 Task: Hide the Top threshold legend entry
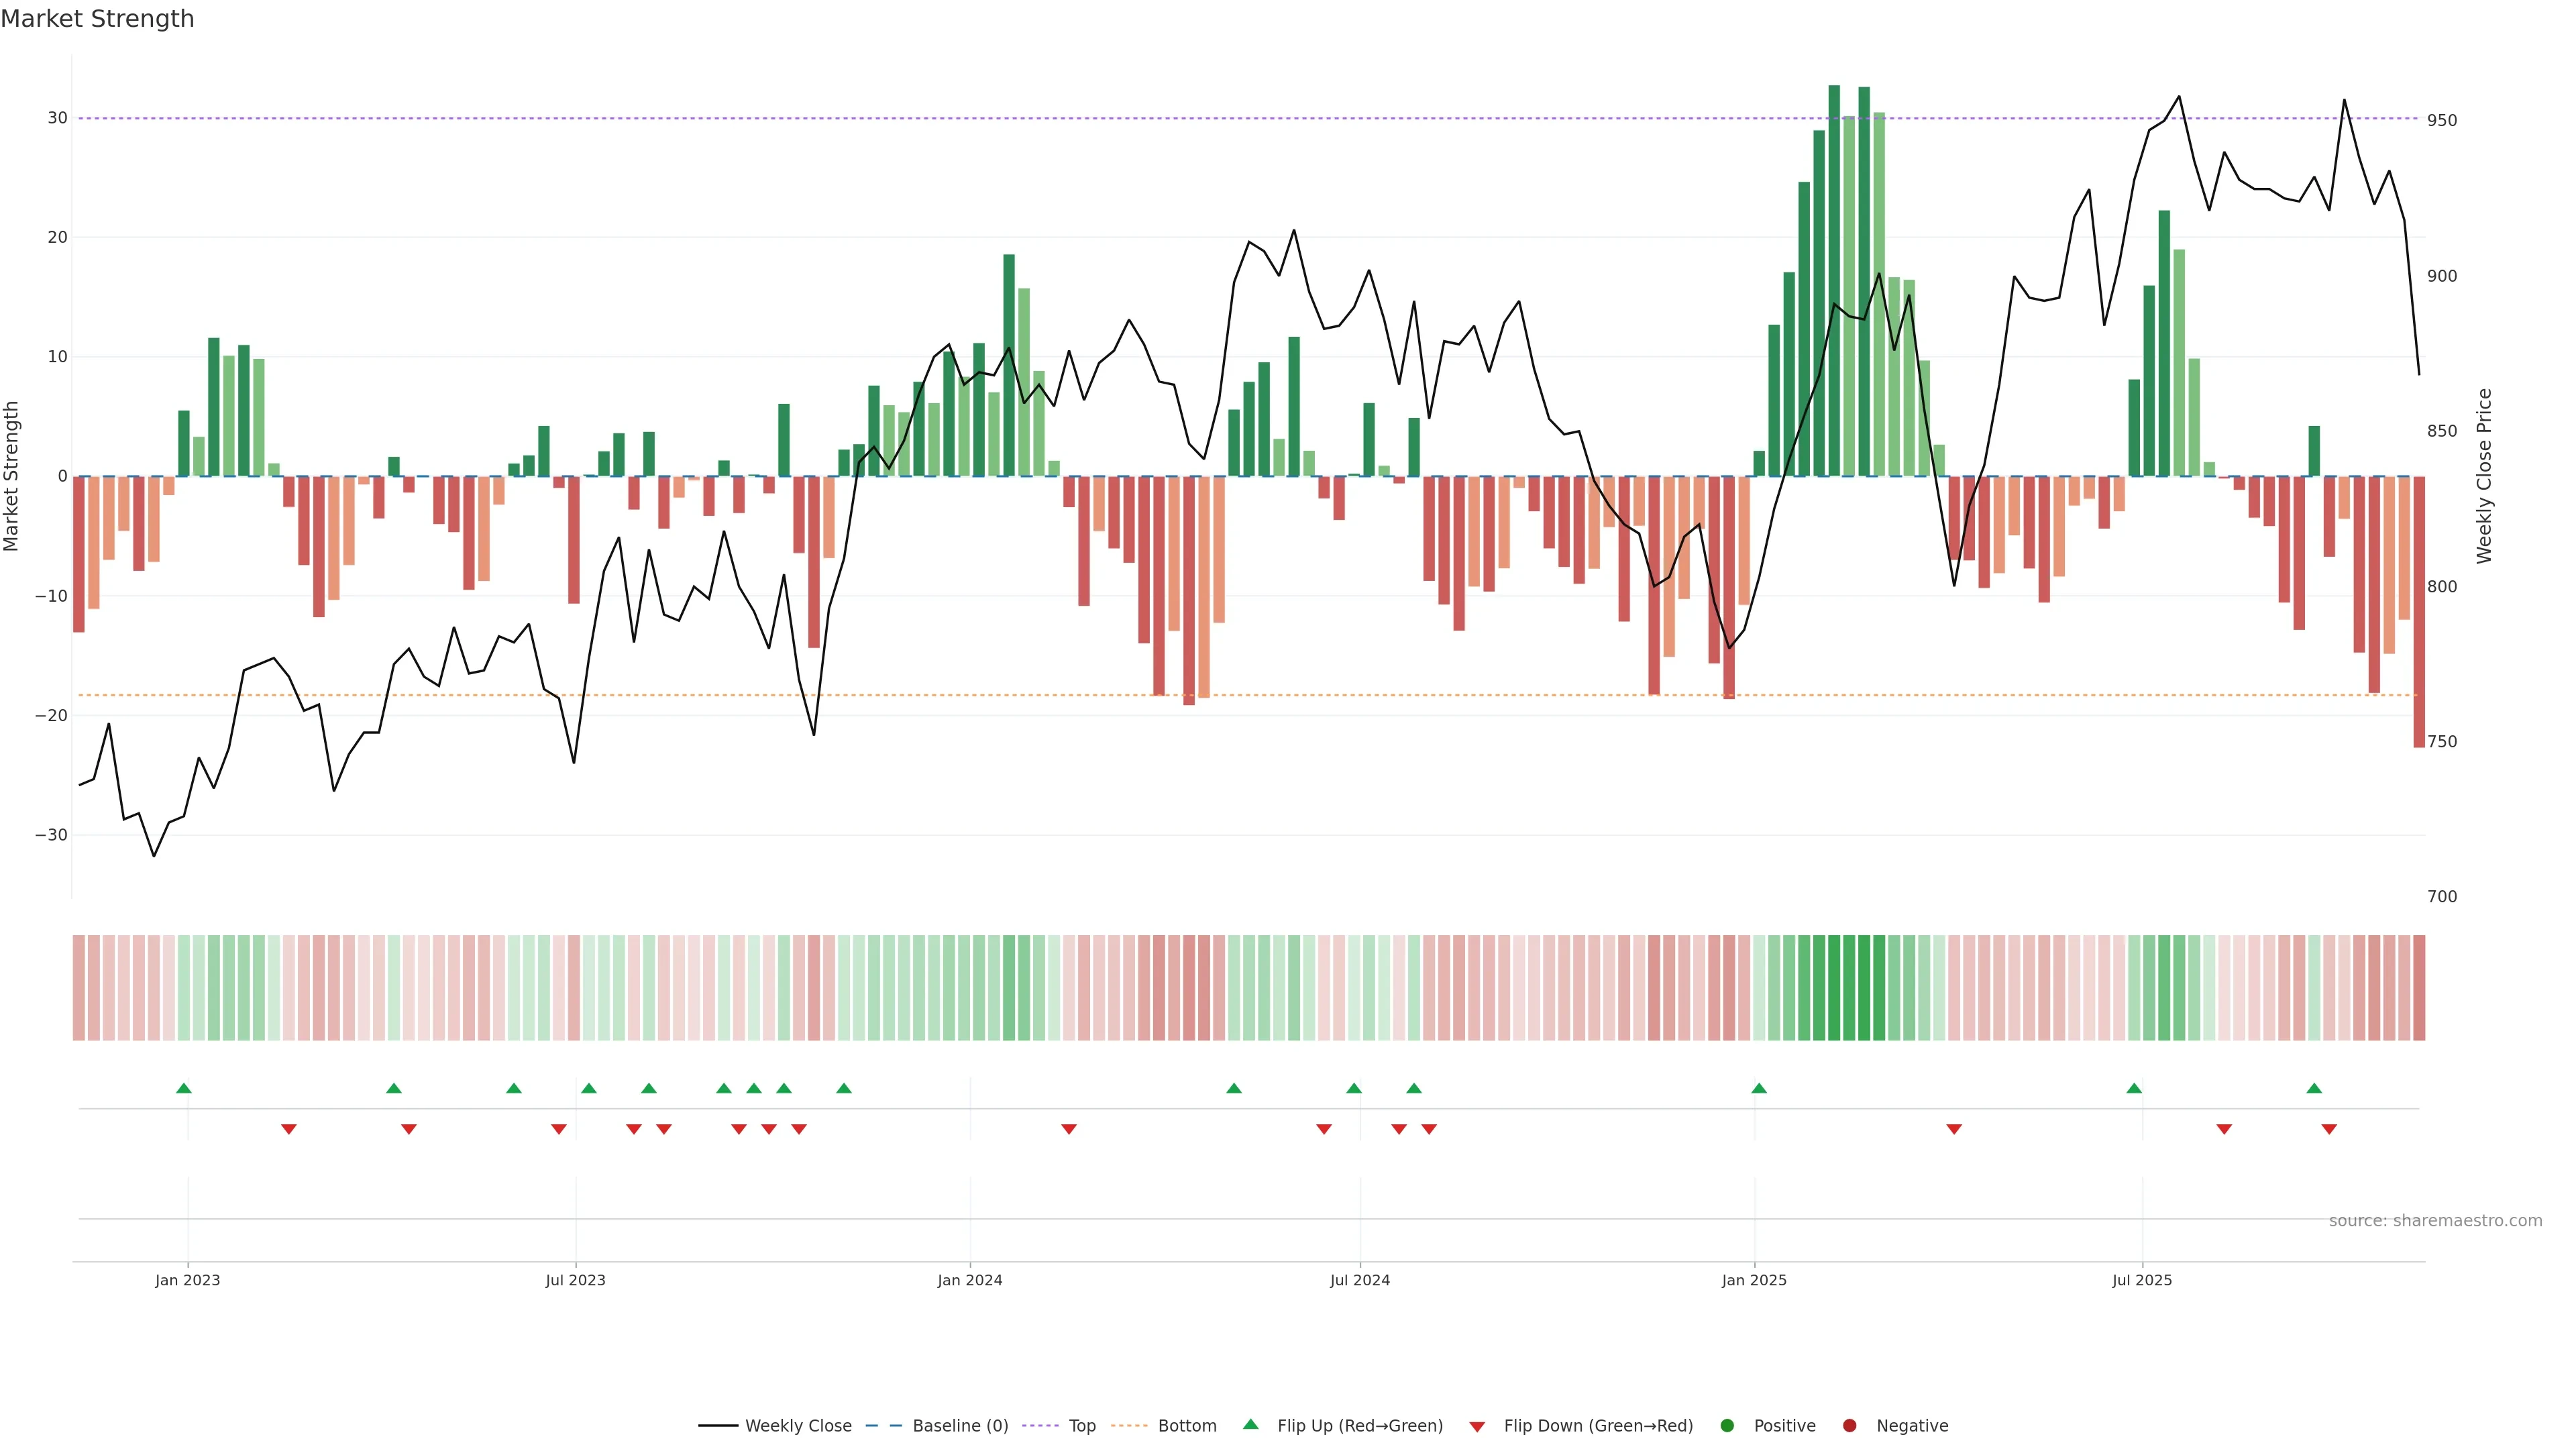pos(1081,1425)
